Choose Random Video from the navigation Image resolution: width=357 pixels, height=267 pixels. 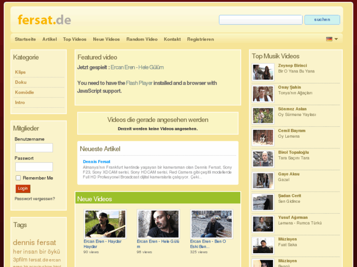[x=142, y=39]
